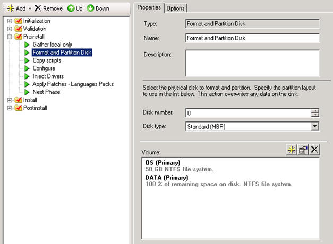This screenshot has height=244, width=333.
Task: Click green arrow icon beside Copy scripts
Action: pyautogui.click(x=27, y=60)
